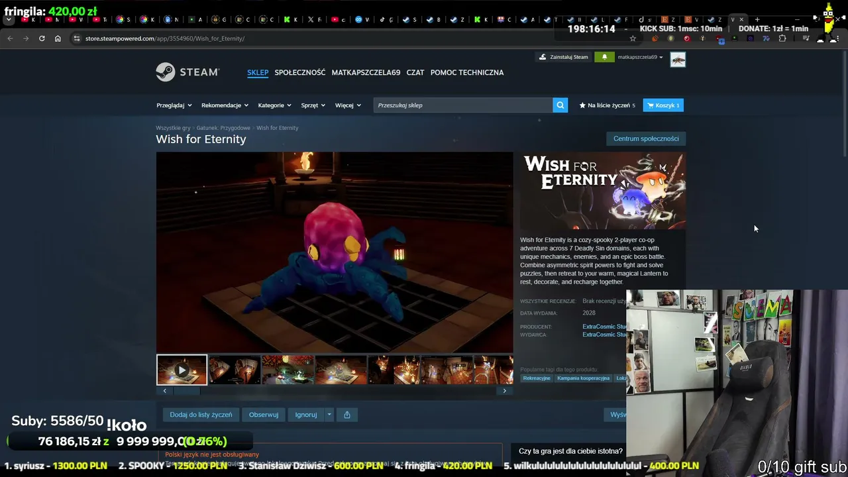Click the search magnifier button
This screenshot has height=477, width=848.
tap(560, 105)
